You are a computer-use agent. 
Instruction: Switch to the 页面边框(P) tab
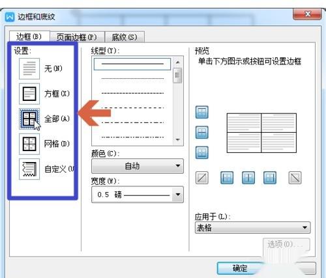coord(77,37)
